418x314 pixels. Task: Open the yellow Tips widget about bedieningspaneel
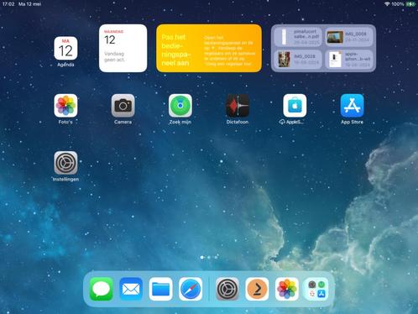[x=209, y=48]
